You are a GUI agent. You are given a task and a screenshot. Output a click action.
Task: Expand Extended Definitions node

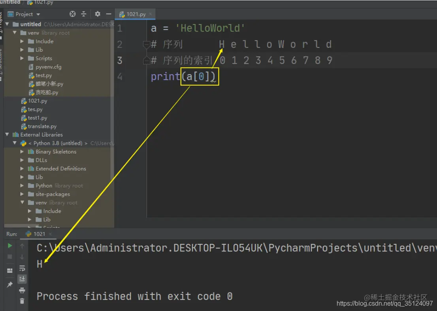22,169
